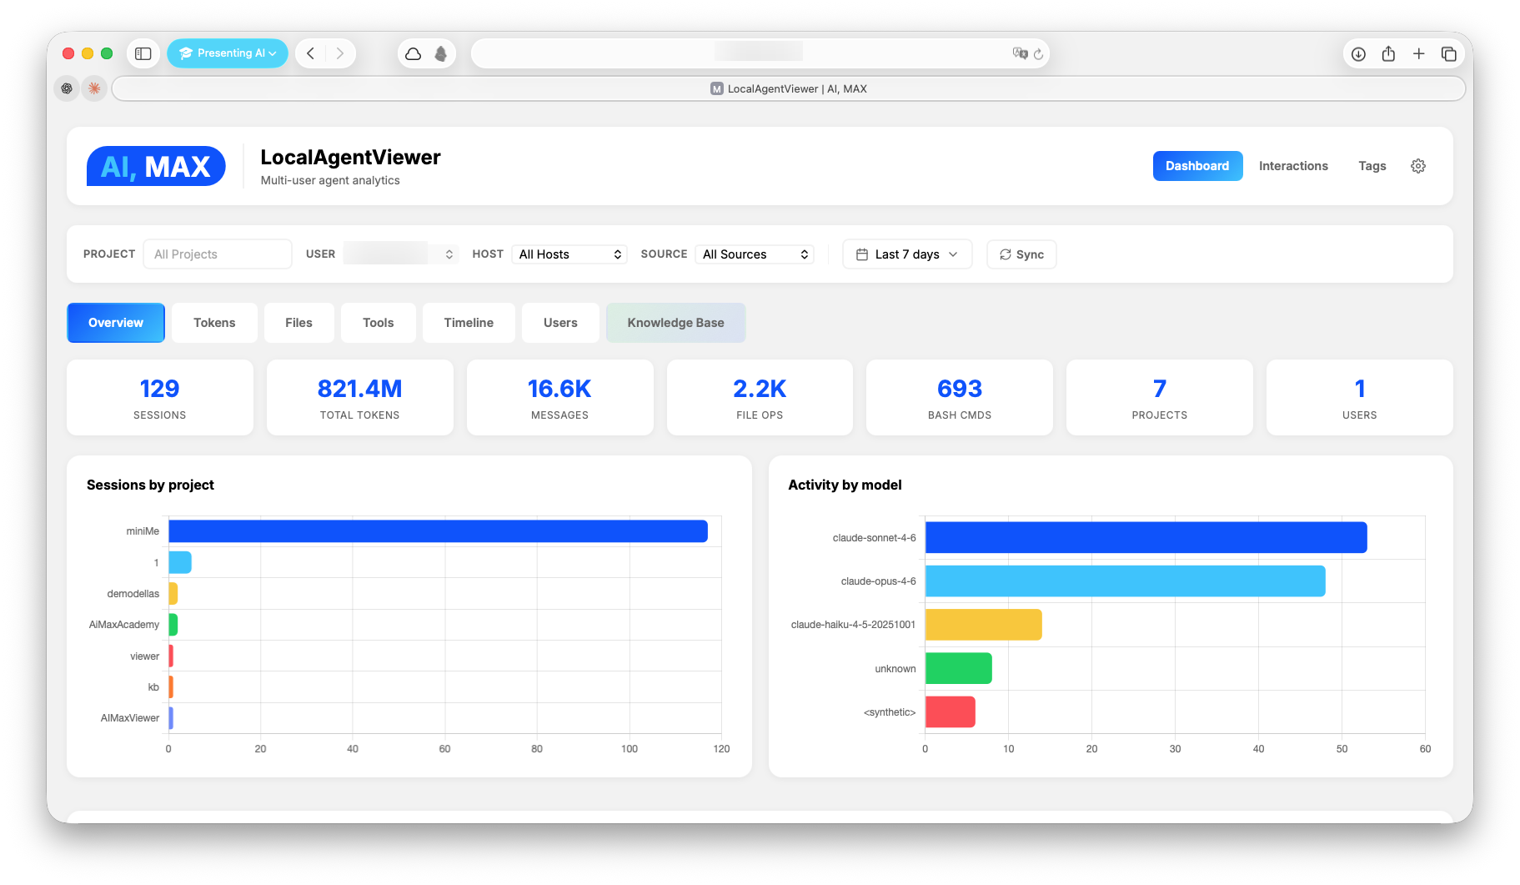Click the forward navigation arrow
This screenshot has width=1520, height=885.
coord(339,53)
